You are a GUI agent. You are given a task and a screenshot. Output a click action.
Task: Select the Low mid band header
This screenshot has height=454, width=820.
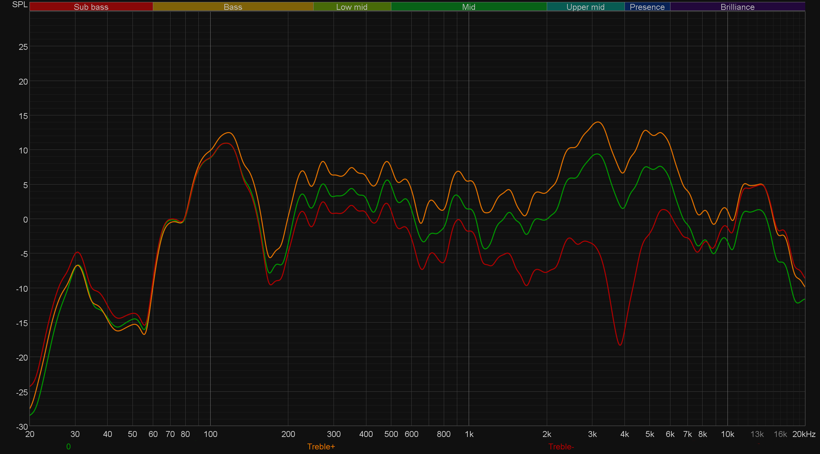point(352,7)
